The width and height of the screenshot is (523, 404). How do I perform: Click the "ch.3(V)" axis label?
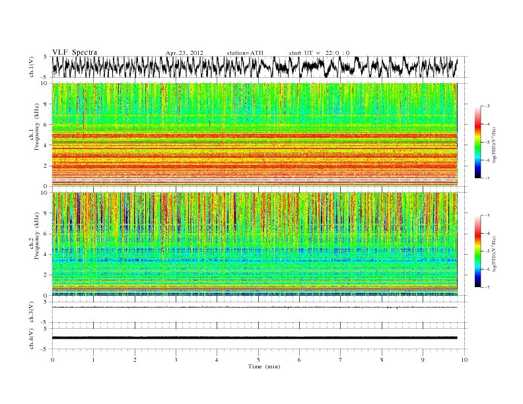click(31, 312)
